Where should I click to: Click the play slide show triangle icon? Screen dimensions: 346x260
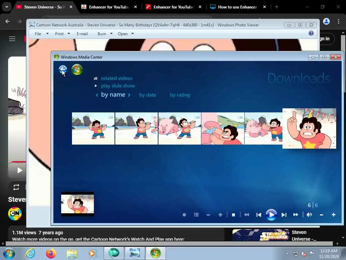(96, 86)
